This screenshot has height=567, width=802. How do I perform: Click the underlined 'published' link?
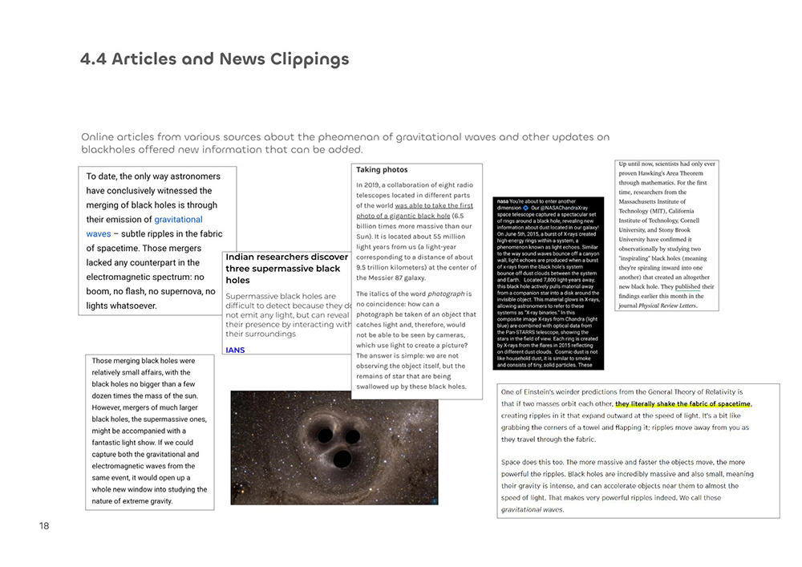pyautogui.click(x=687, y=286)
